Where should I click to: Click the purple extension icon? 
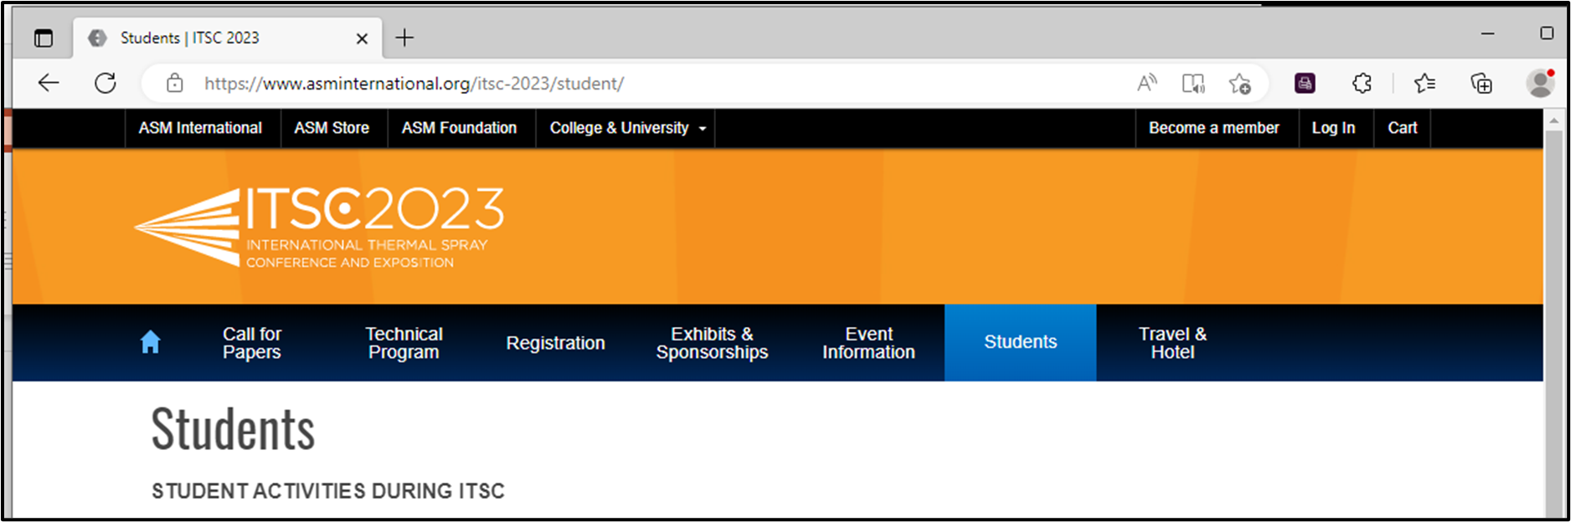tap(1305, 83)
